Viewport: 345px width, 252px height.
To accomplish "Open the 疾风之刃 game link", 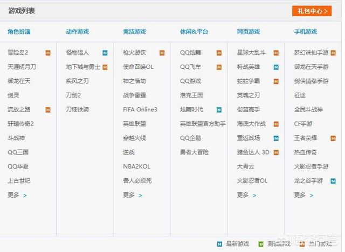I will (77, 81).
